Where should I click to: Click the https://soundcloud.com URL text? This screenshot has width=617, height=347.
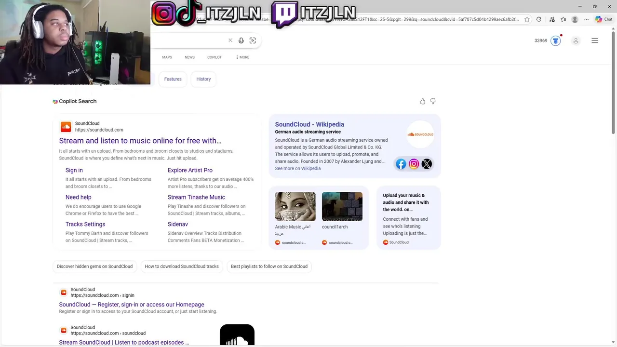99,130
